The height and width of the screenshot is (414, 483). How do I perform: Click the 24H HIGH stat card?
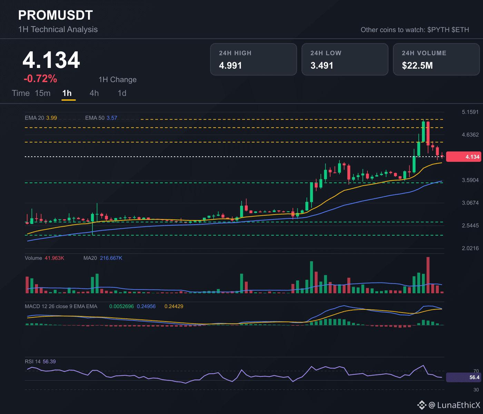(x=254, y=59)
